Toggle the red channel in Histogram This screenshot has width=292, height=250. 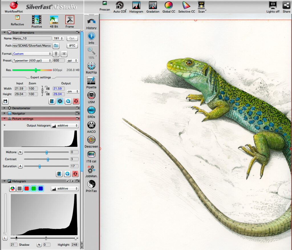tap(27, 188)
